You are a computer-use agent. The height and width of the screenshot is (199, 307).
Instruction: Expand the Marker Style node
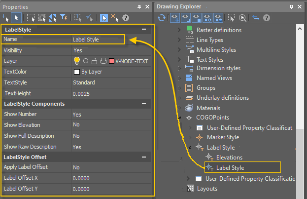tap(190, 137)
